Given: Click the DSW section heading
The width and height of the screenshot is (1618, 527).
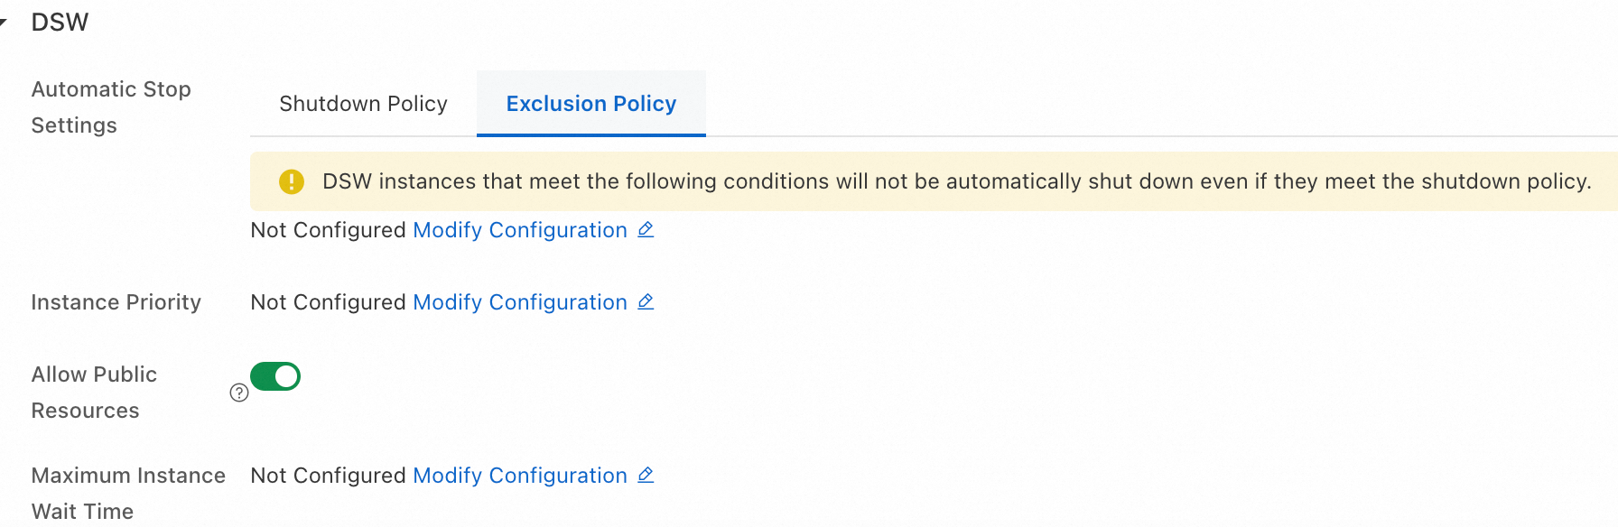Looking at the screenshot, I should click(x=60, y=22).
